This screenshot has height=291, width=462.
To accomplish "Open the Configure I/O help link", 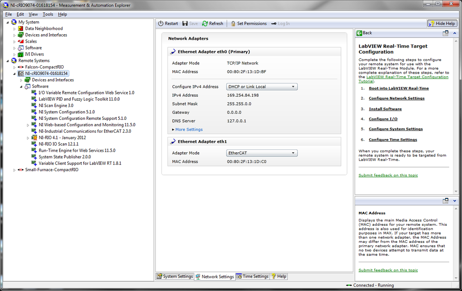I will point(383,119).
